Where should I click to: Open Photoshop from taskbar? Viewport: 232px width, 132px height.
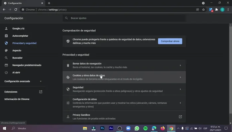(102, 128)
